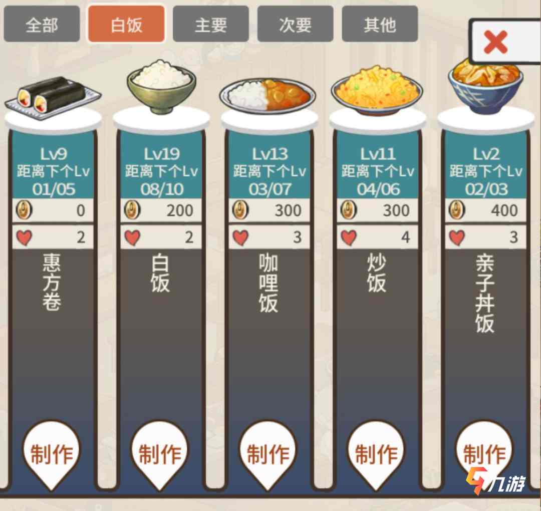
Task: Open the 其他 category tab
Action: click(380, 24)
